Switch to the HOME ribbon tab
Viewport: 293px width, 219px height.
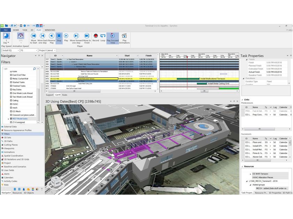tap(16, 30)
